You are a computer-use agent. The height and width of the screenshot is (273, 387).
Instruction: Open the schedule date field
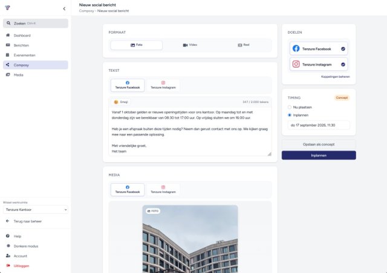pos(319,125)
